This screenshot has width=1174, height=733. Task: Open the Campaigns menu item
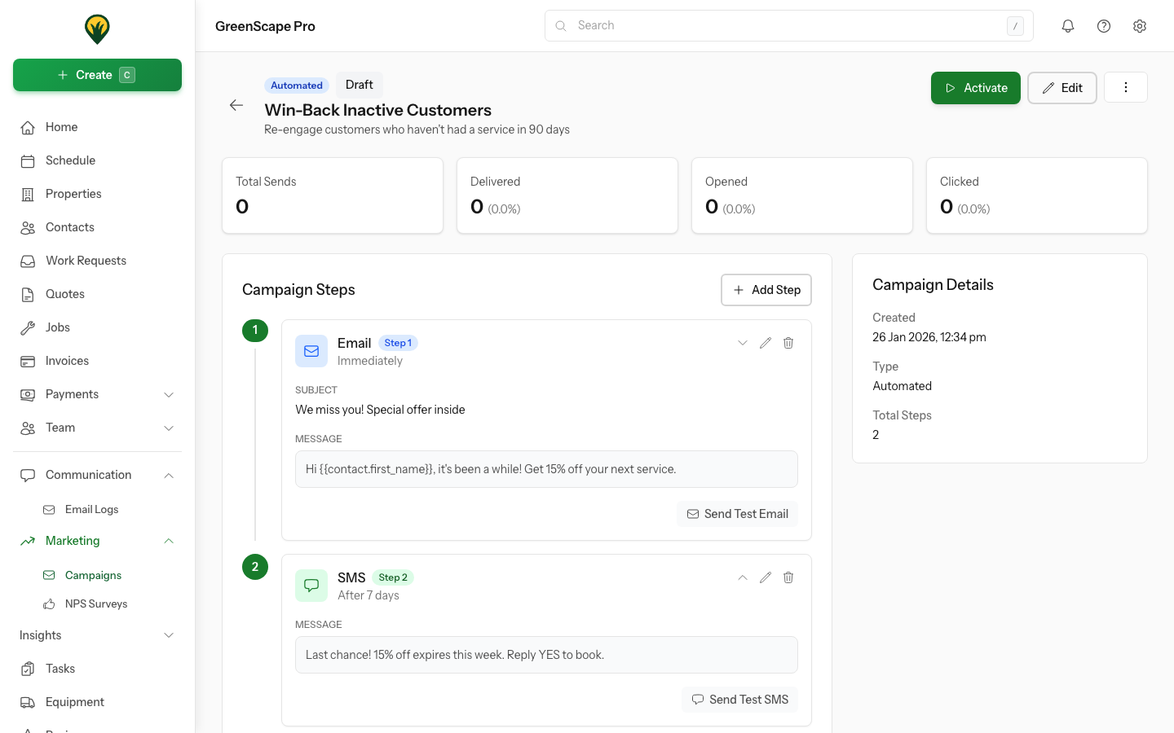click(93, 575)
